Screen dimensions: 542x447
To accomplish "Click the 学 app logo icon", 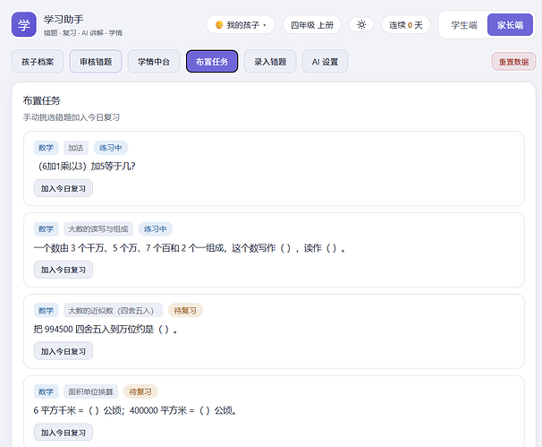I will click(24, 24).
